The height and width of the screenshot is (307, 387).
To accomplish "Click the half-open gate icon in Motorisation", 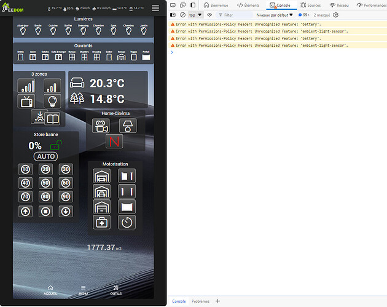I will click(127, 176).
